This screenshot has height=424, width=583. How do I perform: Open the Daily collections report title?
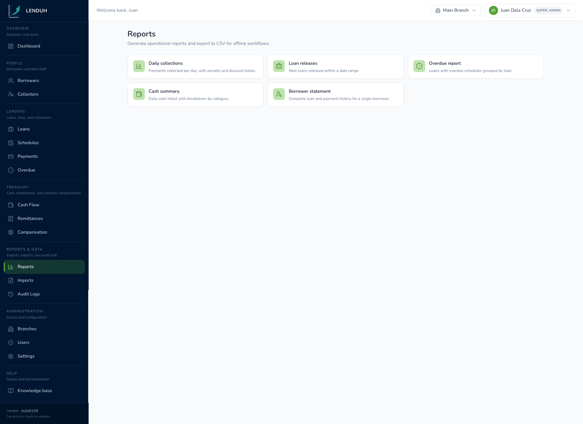[166, 63]
